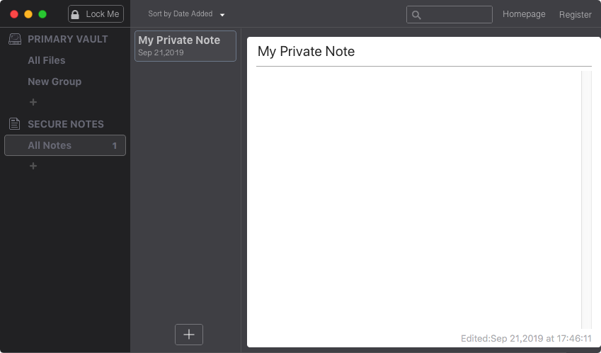Click the Lock Me button

tap(96, 14)
